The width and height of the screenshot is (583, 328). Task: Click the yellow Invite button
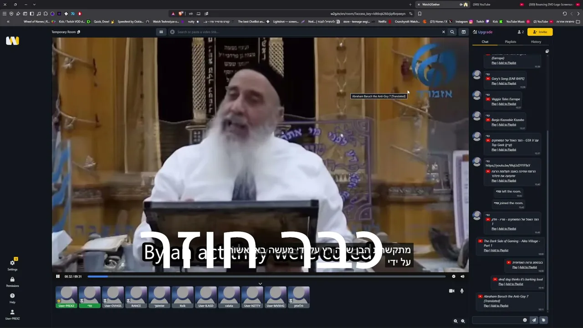tap(540, 32)
